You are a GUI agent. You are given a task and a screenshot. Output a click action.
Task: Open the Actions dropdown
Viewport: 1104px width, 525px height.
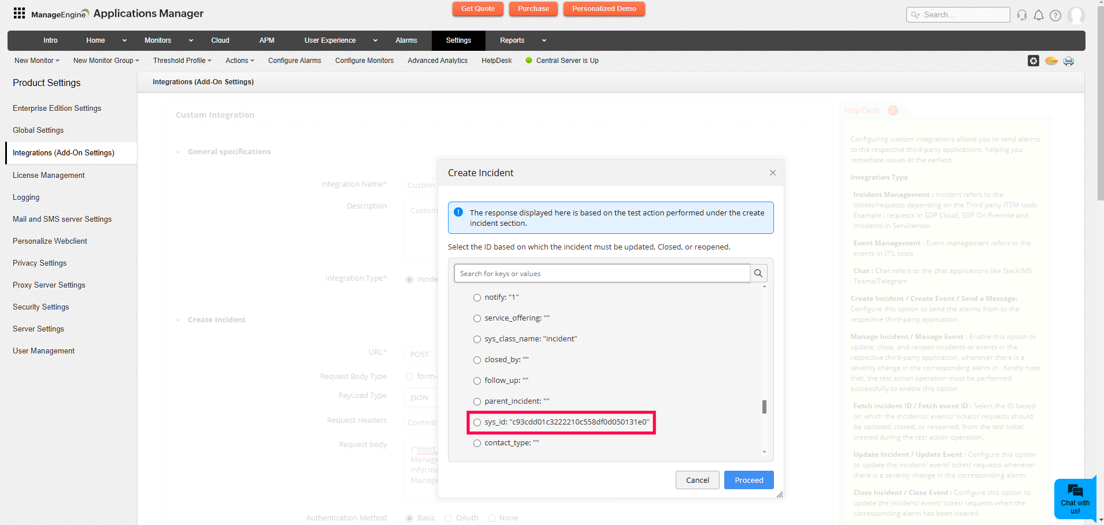[239, 60]
